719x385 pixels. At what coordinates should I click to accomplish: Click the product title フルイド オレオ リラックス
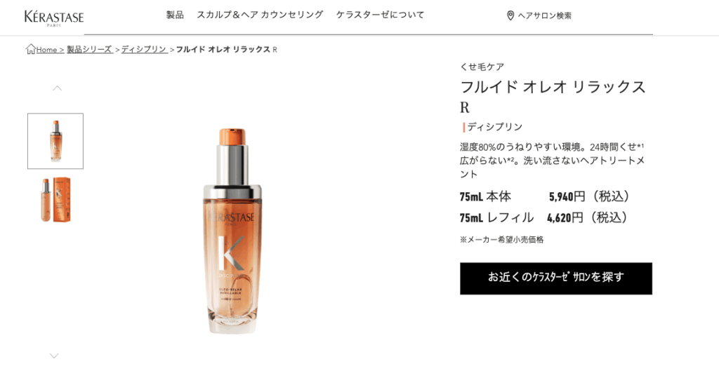point(553,87)
